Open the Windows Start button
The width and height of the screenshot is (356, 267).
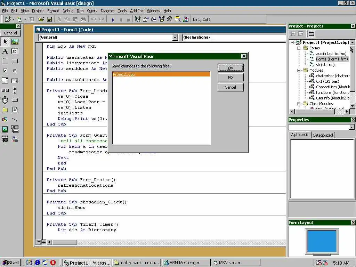tap(11, 263)
